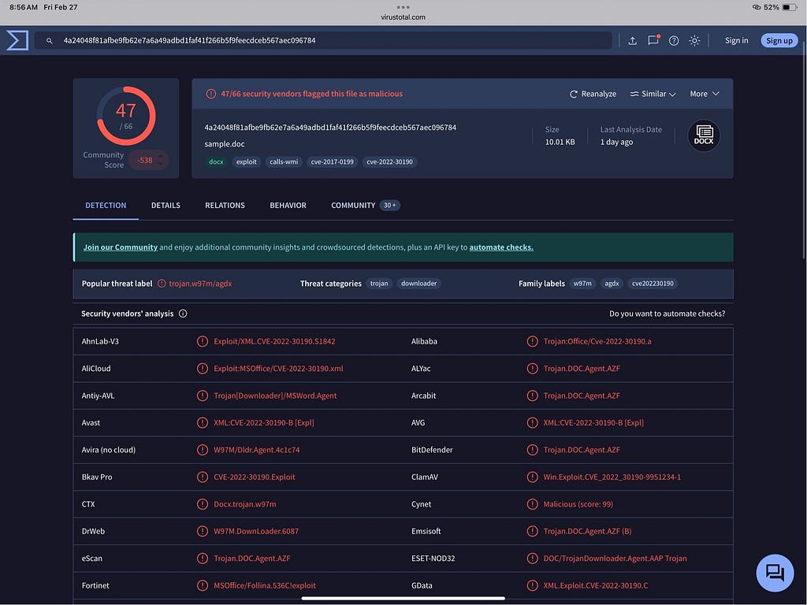
Task: Click the downloader threat category chip
Action: coord(419,284)
